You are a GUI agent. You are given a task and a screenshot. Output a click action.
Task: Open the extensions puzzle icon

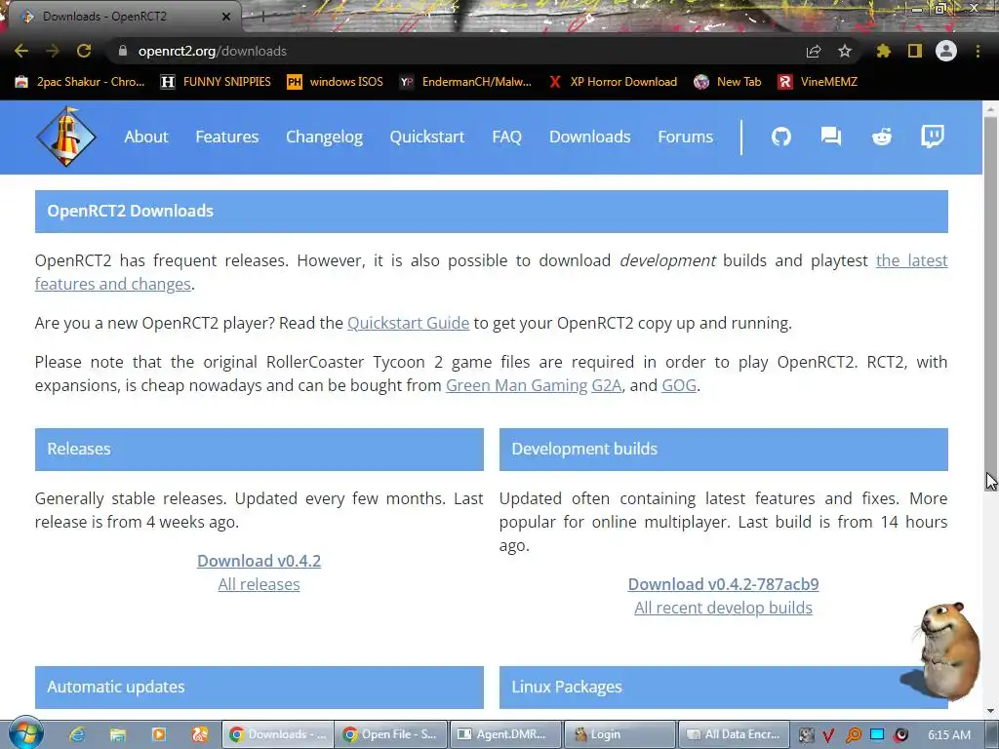tap(884, 51)
